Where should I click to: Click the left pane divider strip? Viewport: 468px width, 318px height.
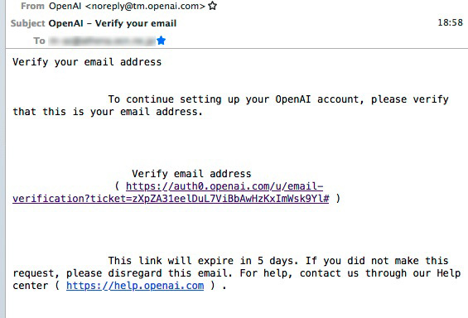[x=2, y=159]
